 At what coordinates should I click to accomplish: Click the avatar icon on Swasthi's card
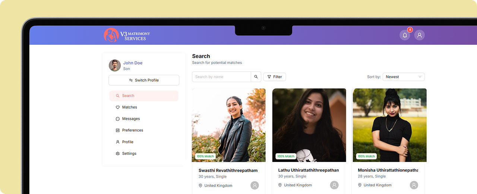click(255, 185)
